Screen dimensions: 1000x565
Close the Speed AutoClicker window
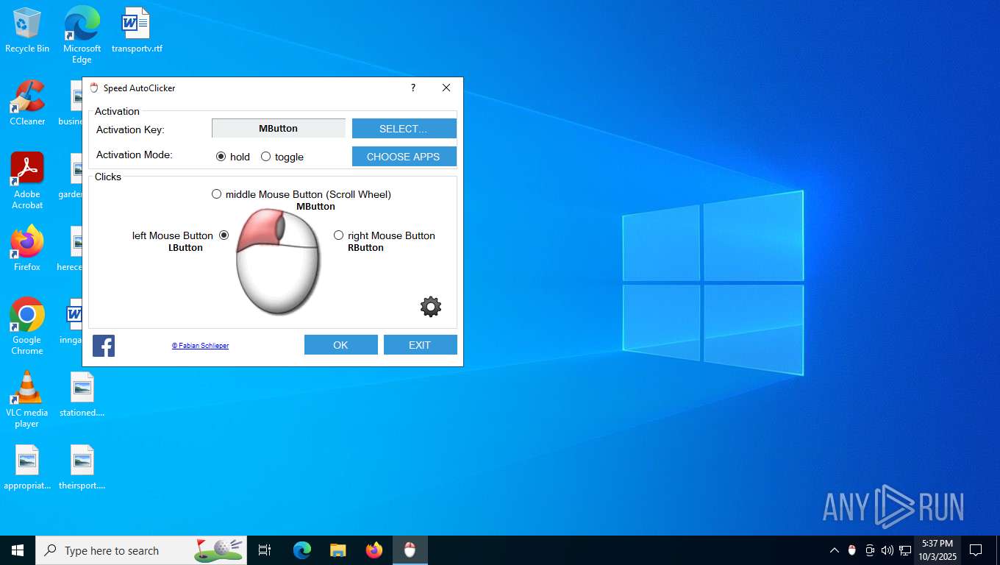(x=446, y=88)
